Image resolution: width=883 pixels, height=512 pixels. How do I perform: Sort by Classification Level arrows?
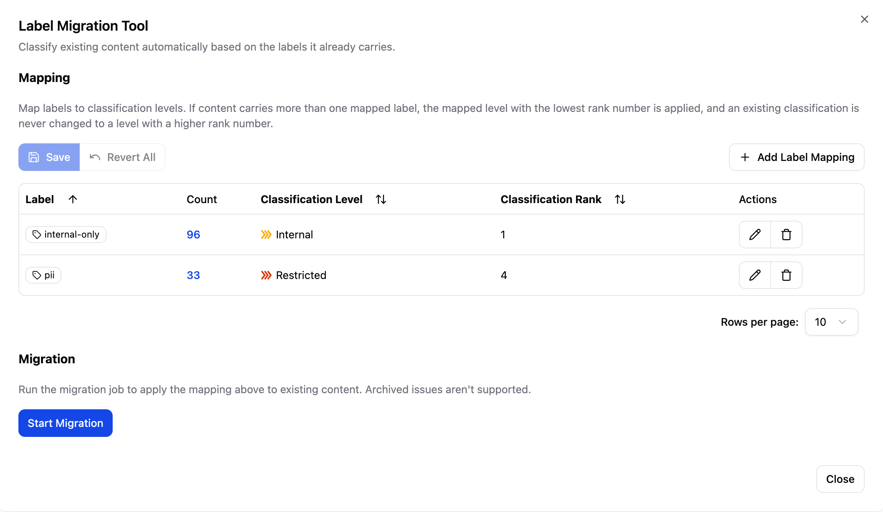(381, 199)
